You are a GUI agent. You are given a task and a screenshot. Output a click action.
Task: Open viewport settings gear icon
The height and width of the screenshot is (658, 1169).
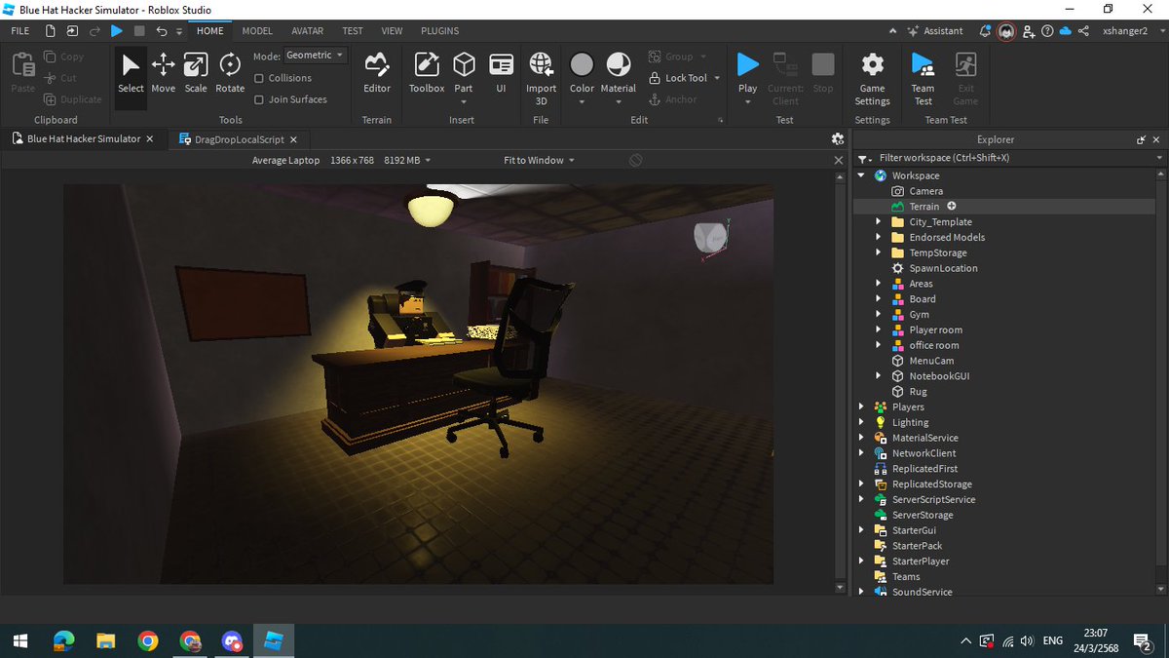[837, 139]
